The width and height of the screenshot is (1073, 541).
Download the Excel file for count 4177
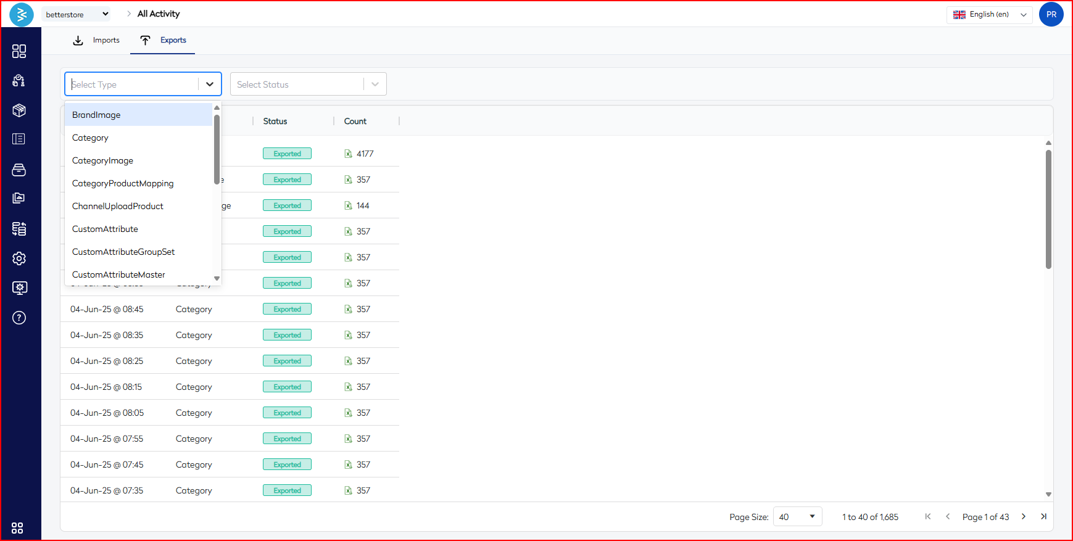(348, 154)
